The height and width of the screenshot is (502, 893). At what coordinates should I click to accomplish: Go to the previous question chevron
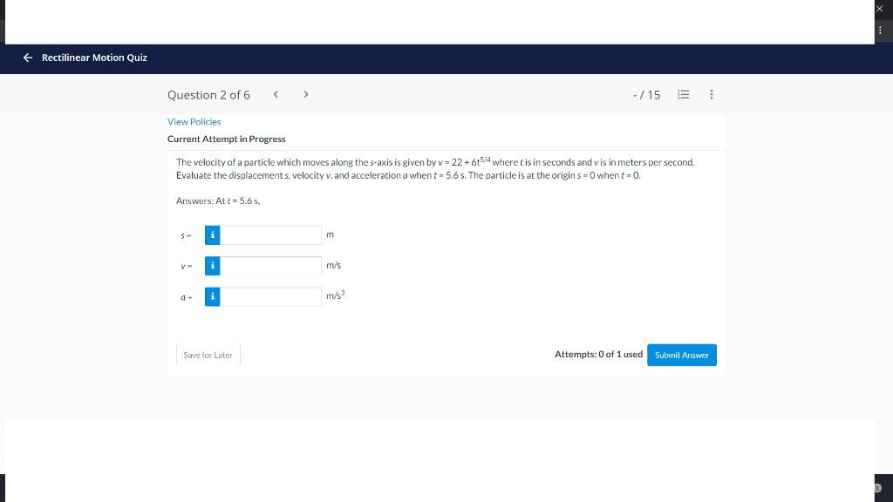[x=276, y=94]
